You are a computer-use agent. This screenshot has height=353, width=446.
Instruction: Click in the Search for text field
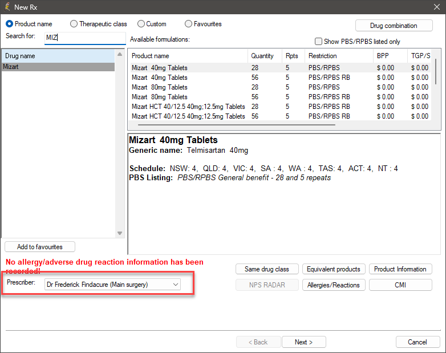[84, 38]
